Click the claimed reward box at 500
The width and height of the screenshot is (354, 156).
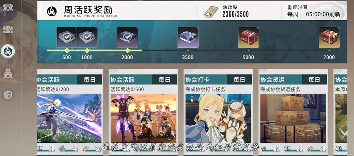(x=67, y=37)
